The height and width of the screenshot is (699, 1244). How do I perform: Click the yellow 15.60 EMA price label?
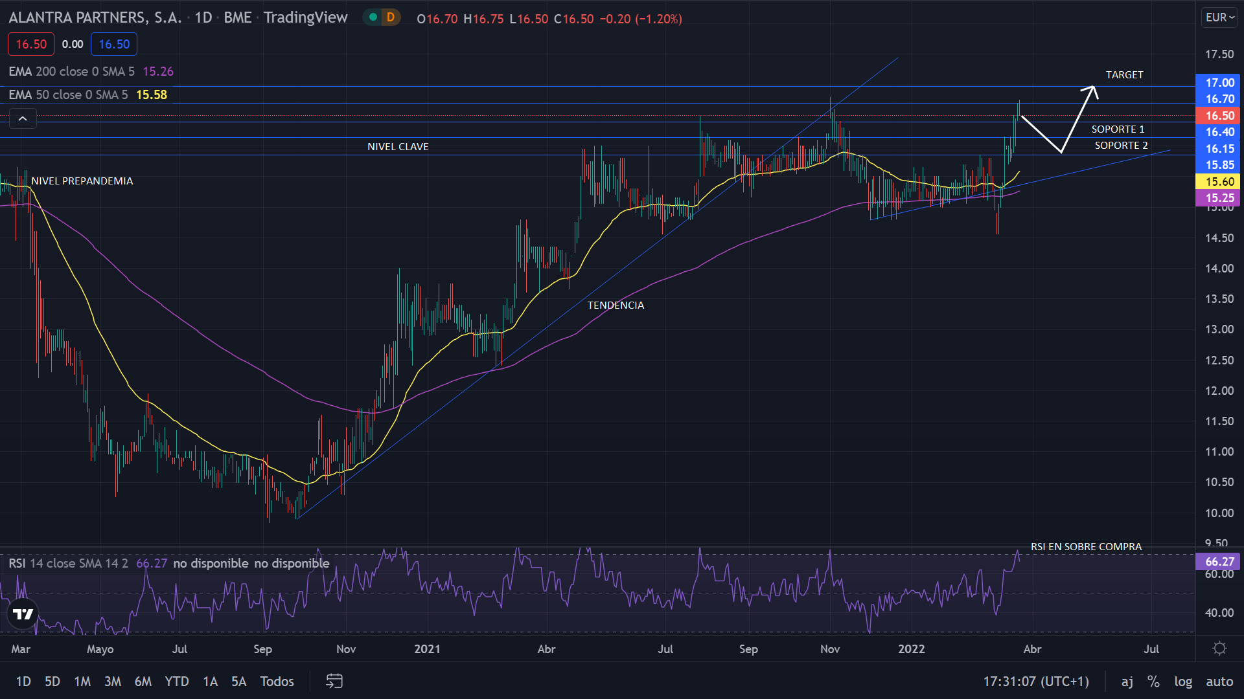coord(1218,182)
